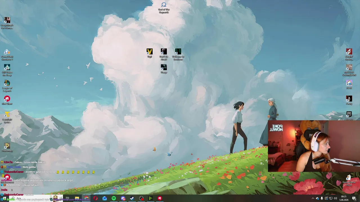Open the Goose Goose Duck desktop shortcut
Viewport: 360px width, 202px height.
tap(349, 180)
